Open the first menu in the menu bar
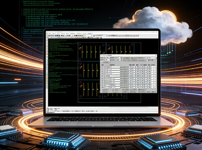Screen dimensions: 202x150 tap(50, 34)
